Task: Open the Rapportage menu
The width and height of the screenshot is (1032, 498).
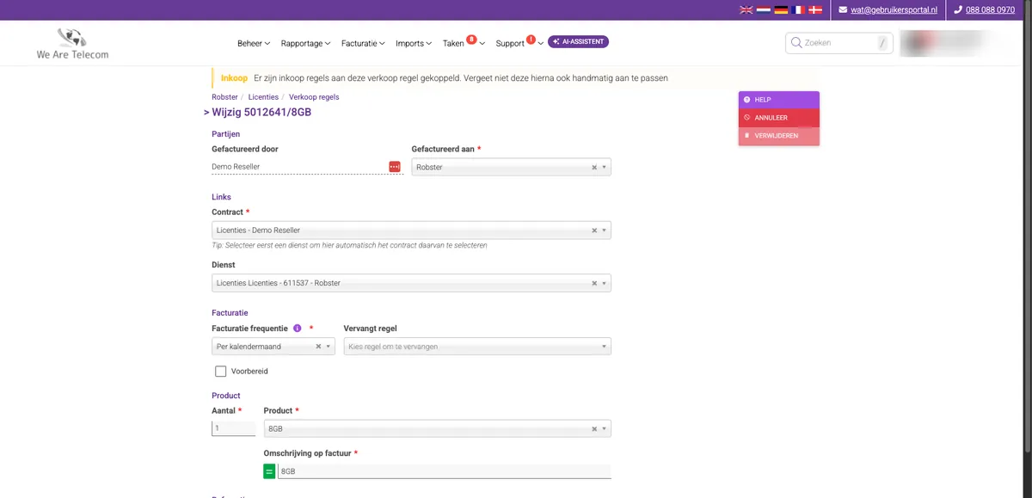Action: (305, 43)
